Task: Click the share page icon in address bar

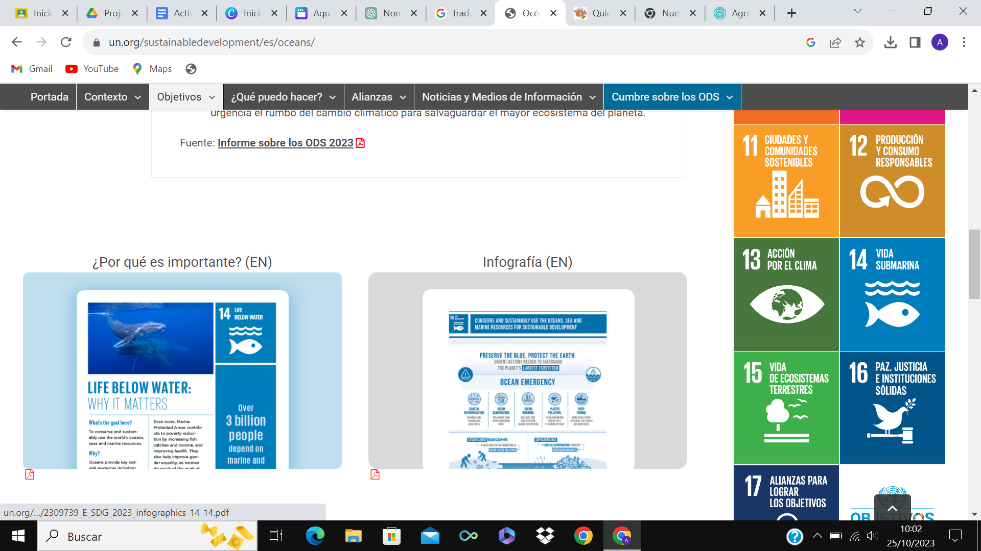Action: click(x=835, y=42)
